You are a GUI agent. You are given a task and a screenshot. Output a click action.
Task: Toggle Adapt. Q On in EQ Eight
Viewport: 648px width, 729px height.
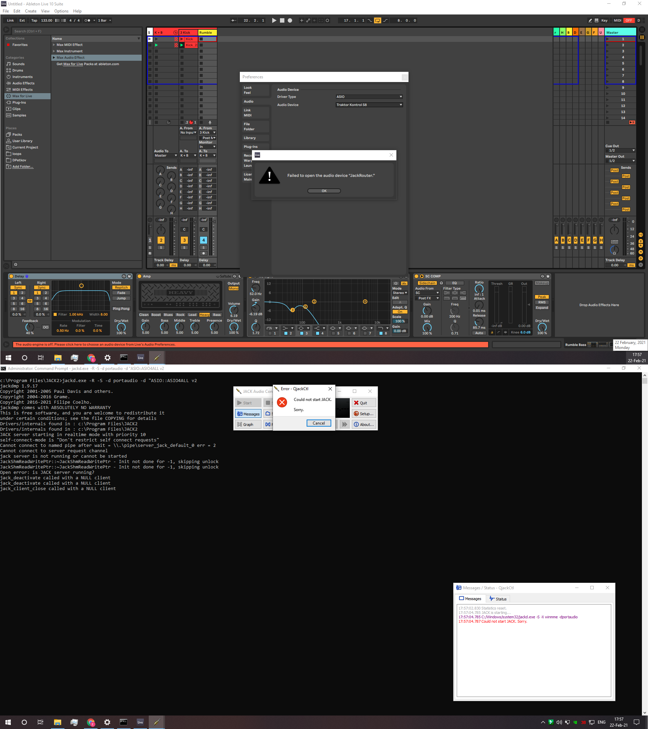pos(400,312)
